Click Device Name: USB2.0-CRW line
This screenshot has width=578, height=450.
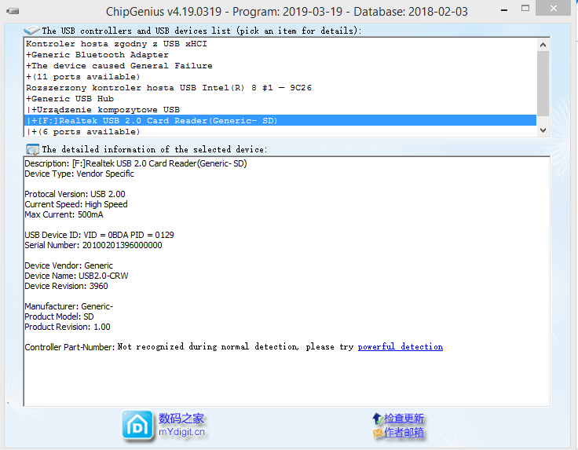coord(76,276)
